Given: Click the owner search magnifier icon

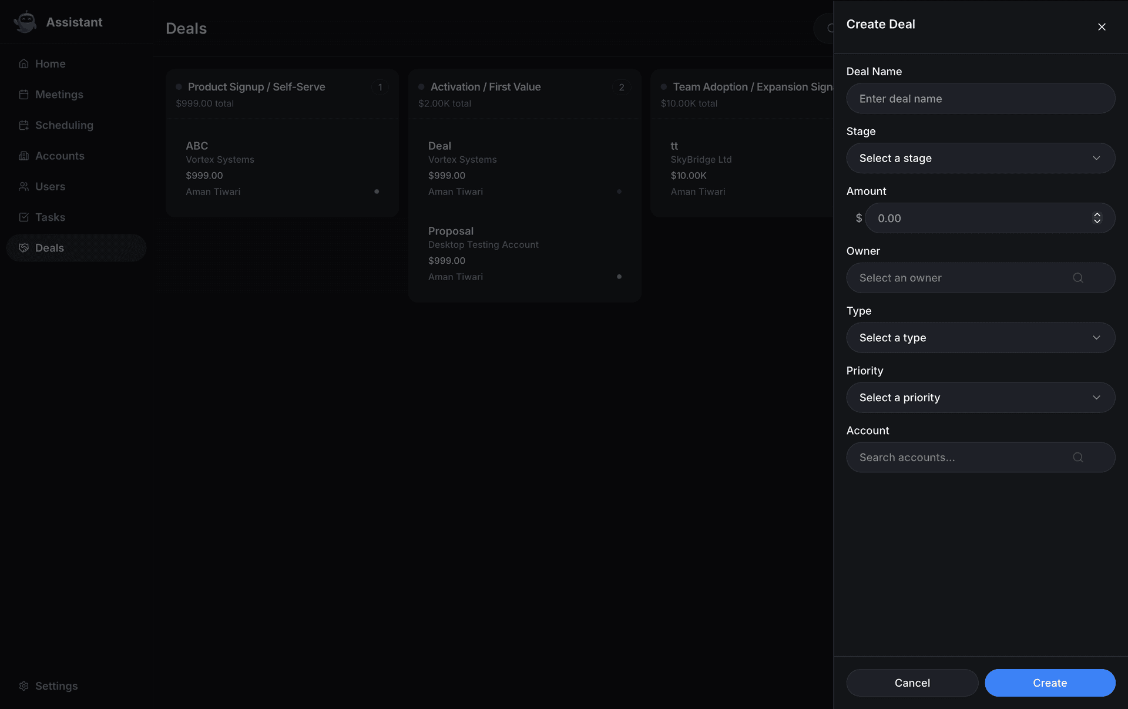Looking at the screenshot, I should [1077, 278].
